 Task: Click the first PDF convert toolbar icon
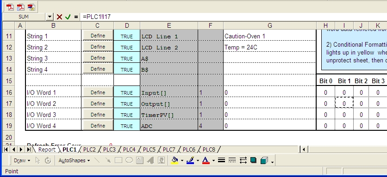click(10, 7)
